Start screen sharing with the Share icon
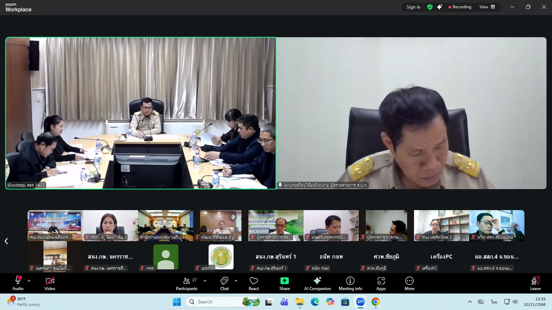This screenshot has width=552, height=310. pyautogui.click(x=284, y=283)
